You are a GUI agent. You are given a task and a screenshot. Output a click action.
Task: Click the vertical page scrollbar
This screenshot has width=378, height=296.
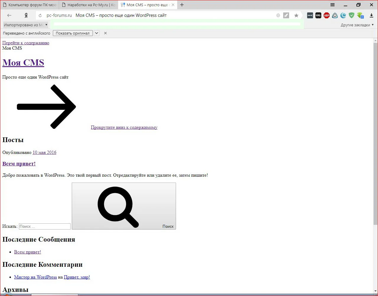[375, 133]
